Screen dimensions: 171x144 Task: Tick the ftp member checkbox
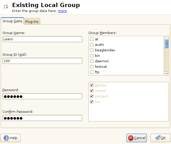(x=92, y=72)
